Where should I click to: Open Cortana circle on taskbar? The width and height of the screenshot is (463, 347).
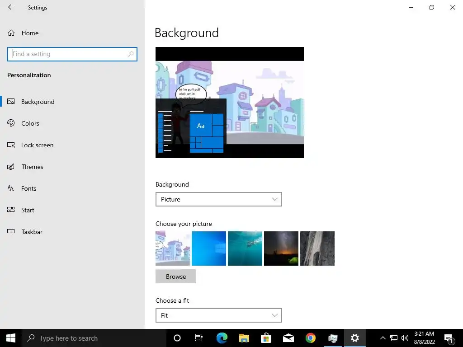(x=177, y=338)
